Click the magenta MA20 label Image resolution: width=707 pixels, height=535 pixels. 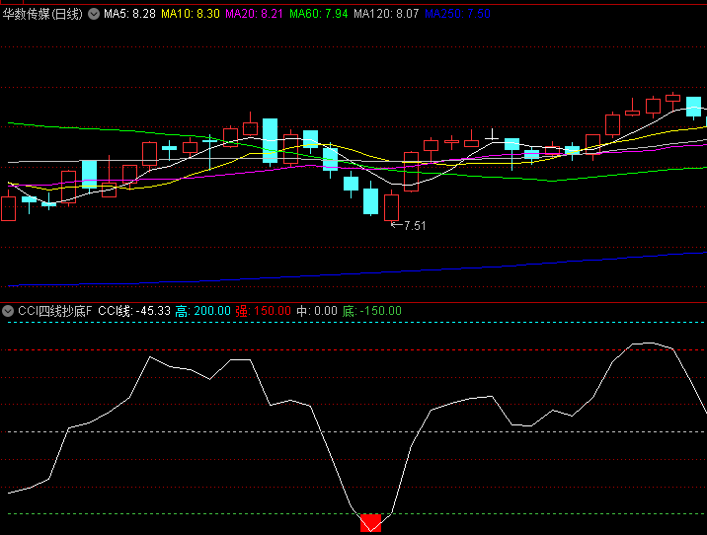[254, 15]
